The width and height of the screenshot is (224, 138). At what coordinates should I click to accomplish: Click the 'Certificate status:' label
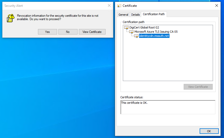[x=132, y=97]
